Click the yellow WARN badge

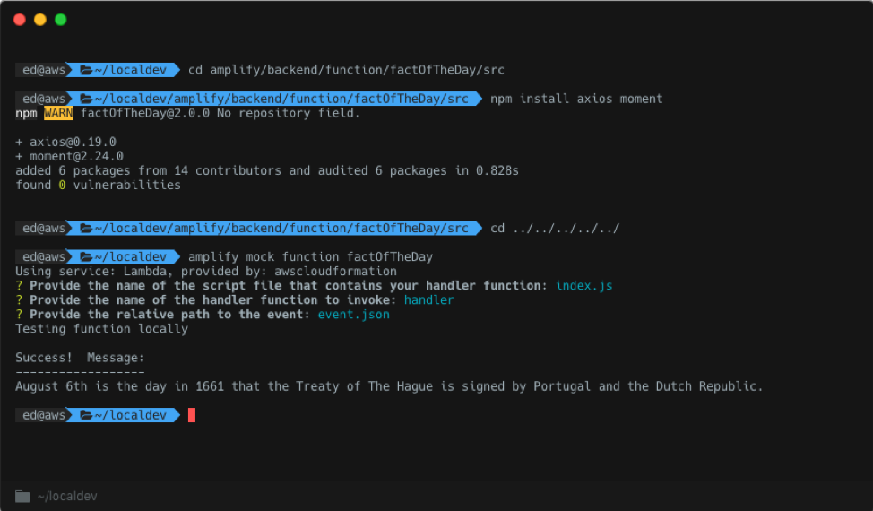click(58, 114)
